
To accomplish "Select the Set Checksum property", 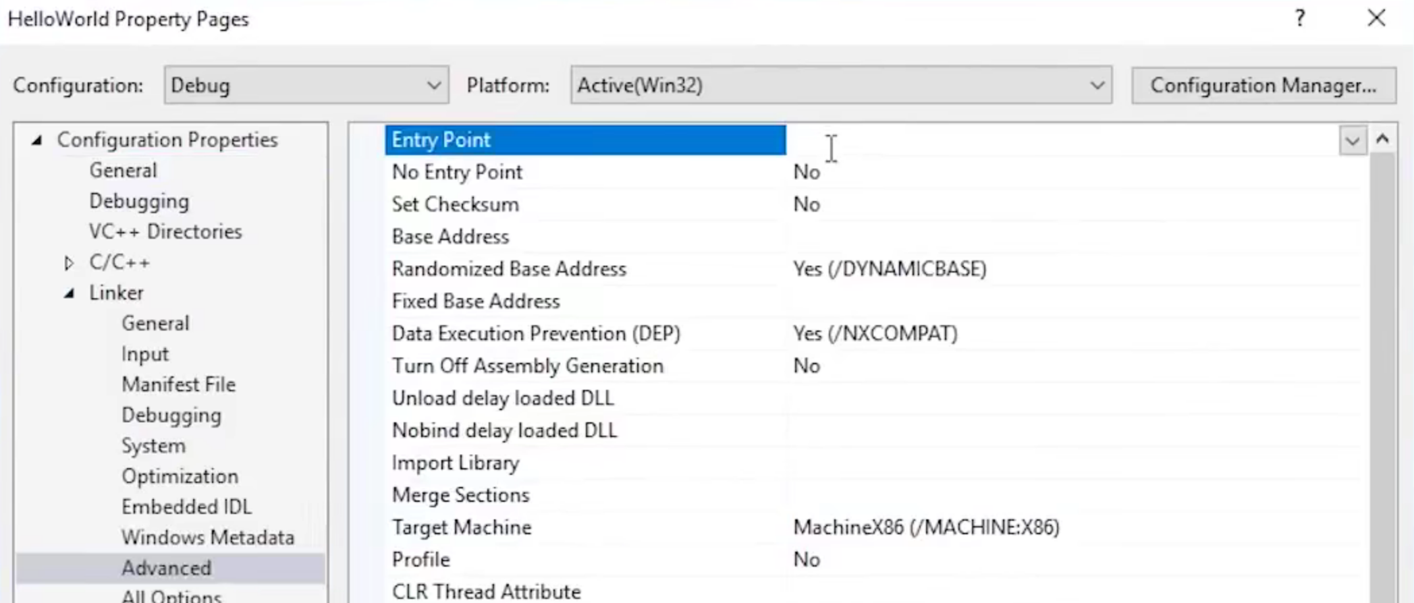I will 455,204.
